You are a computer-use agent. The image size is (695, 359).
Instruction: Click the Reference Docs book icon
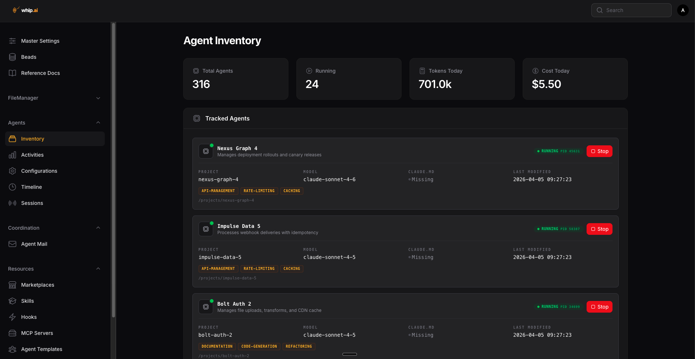coord(12,73)
